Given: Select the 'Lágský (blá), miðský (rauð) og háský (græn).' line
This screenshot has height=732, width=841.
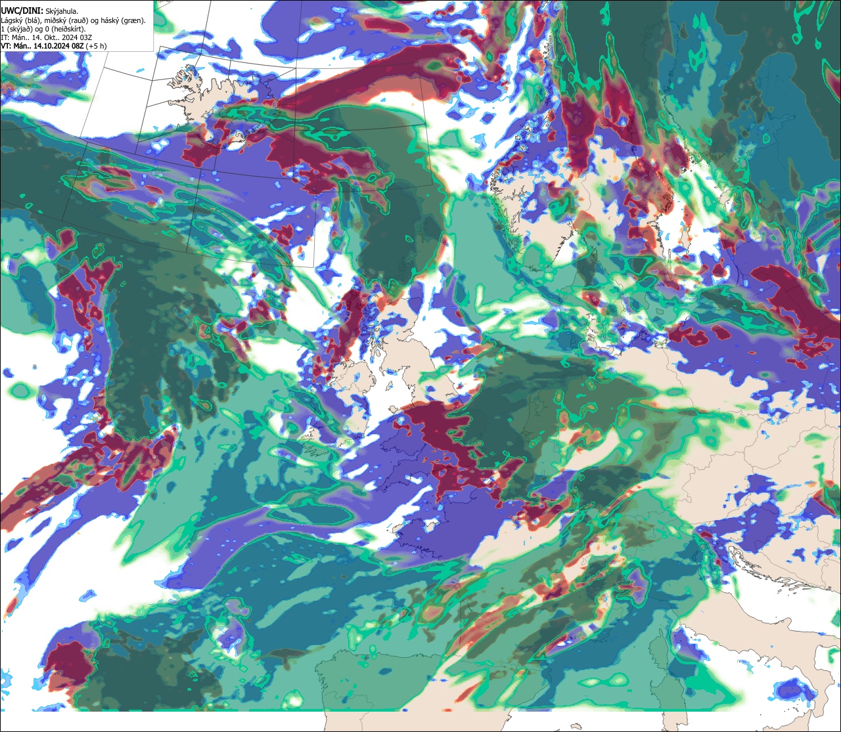Looking at the screenshot, I should click(x=74, y=20).
